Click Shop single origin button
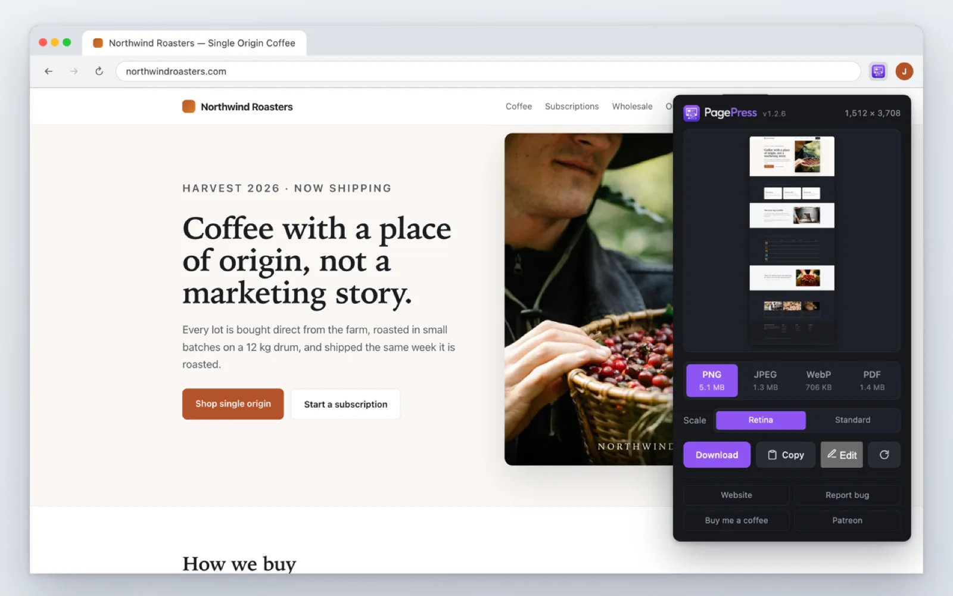Image resolution: width=953 pixels, height=596 pixels. point(233,404)
